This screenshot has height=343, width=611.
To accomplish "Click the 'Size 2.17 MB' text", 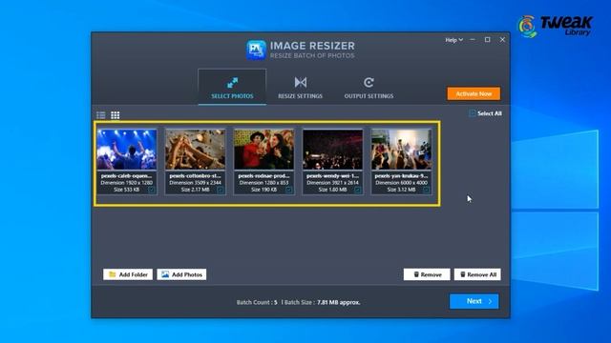I will click(x=195, y=190).
